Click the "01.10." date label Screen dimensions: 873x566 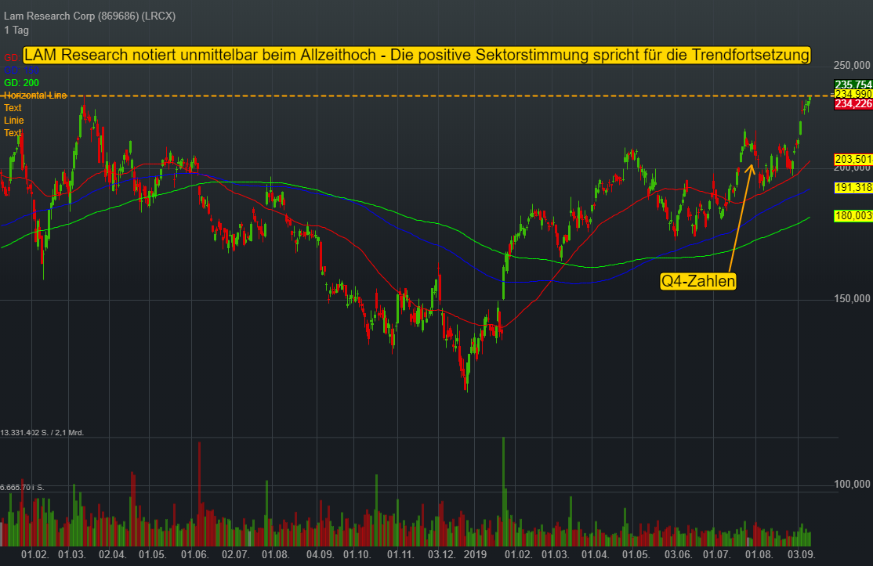pos(357,555)
